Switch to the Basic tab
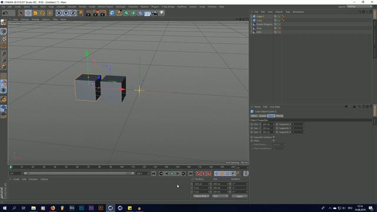This screenshot has width=377, height=212. (254, 116)
